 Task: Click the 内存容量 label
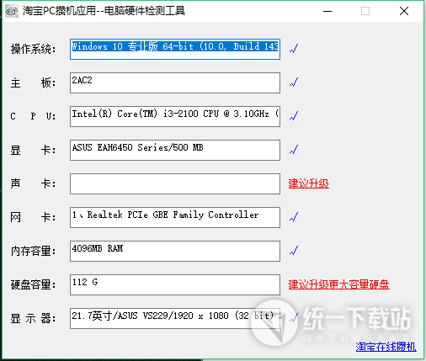click(34, 251)
